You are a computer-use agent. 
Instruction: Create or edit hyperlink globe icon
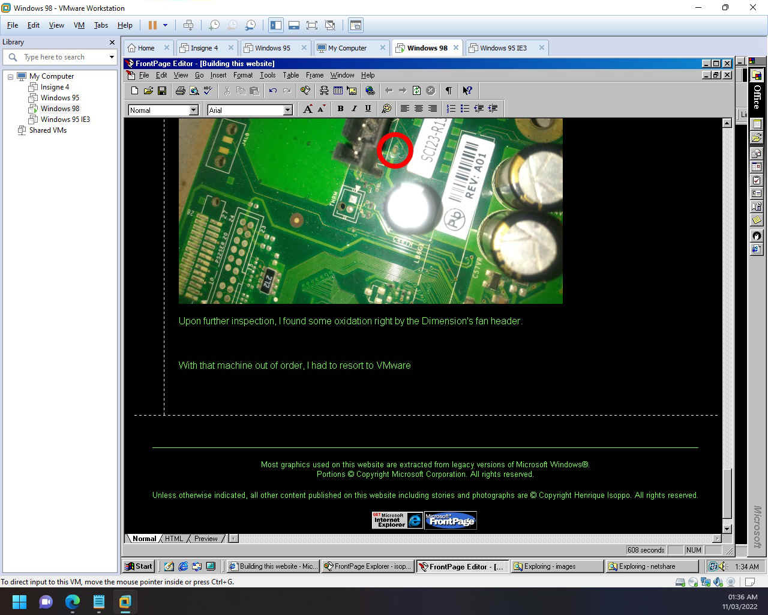click(x=370, y=91)
